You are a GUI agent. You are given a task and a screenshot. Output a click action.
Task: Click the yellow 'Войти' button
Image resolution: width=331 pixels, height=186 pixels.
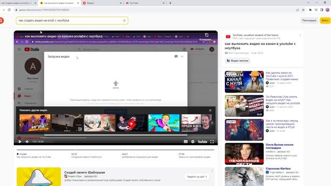[x=325, y=21]
